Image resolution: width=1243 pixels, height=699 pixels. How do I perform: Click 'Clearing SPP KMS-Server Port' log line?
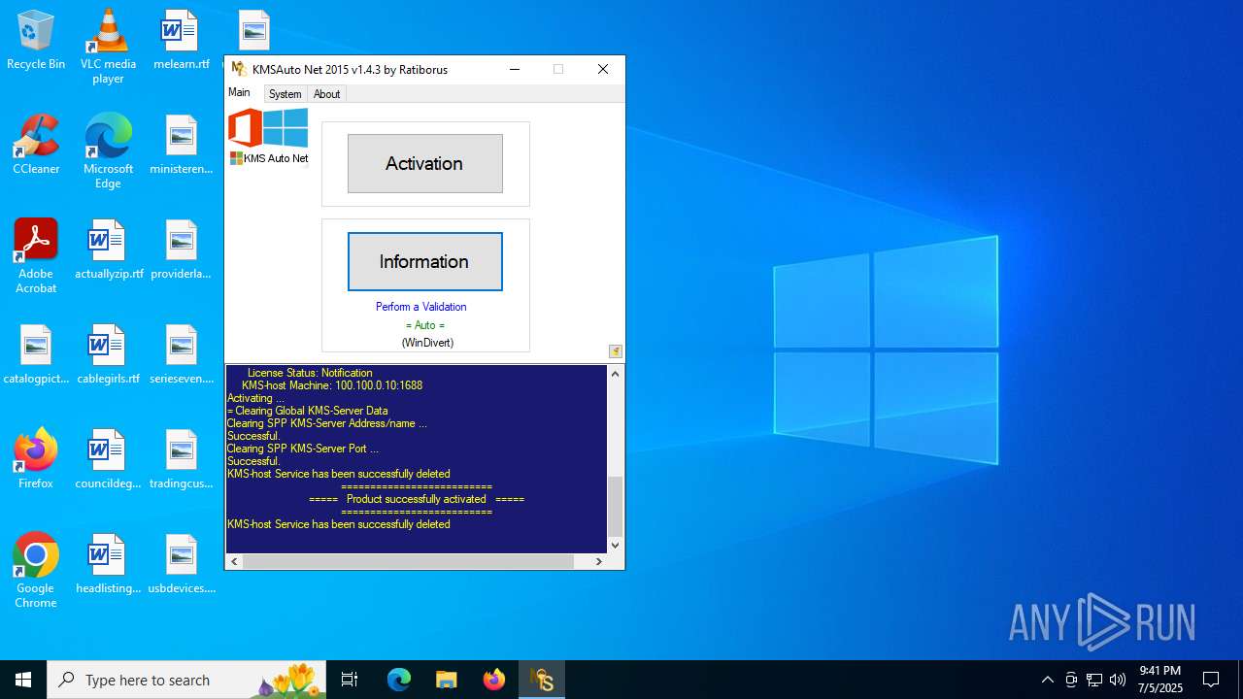pyautogui.click(x=303, y=449)
